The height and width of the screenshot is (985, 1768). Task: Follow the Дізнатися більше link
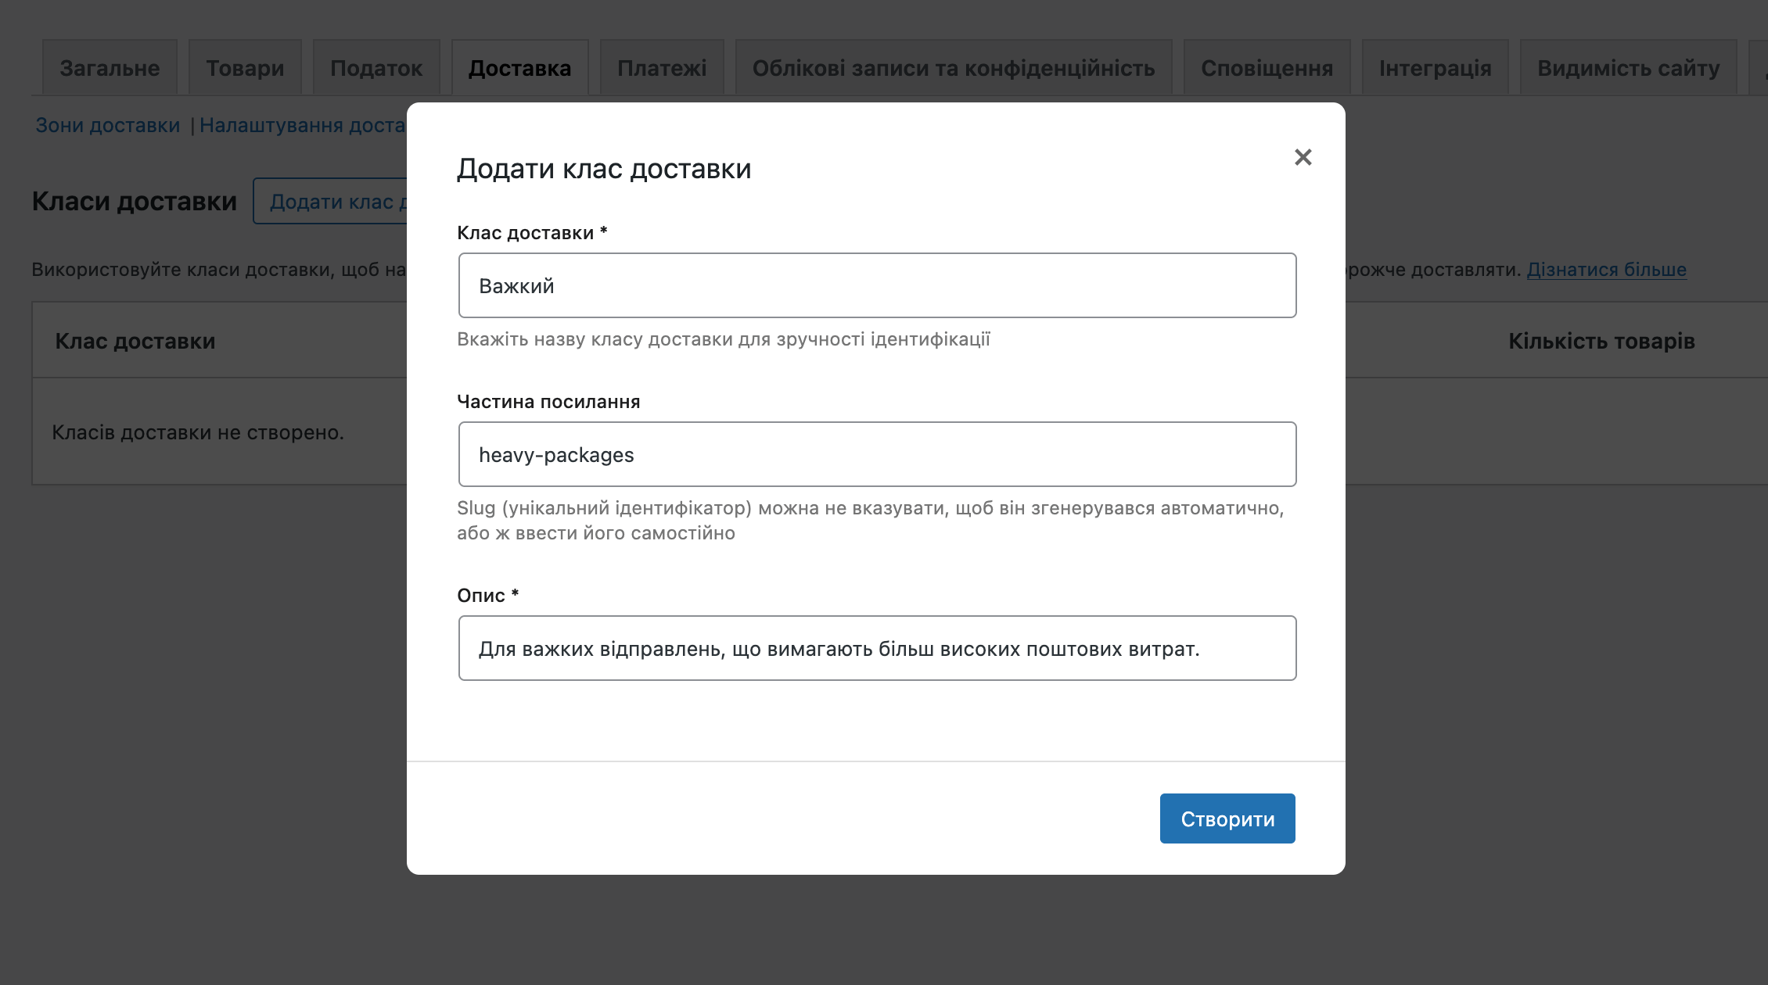(1606, 269)
